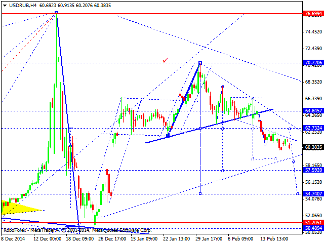This screenshot has width=324, height=243.
Task: Click the 68.3520 price scale value
Action: (313, 82)
